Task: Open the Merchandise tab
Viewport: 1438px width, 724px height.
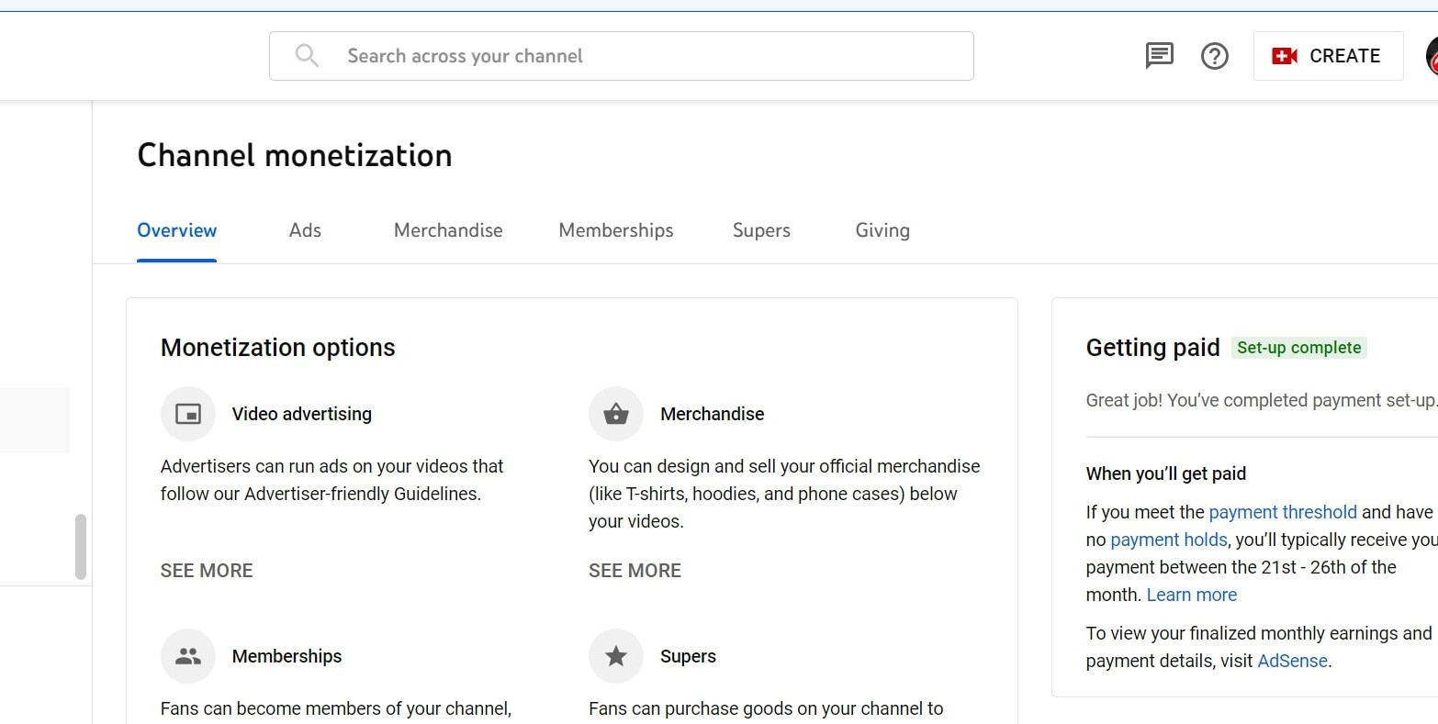Action: [448, 230]
